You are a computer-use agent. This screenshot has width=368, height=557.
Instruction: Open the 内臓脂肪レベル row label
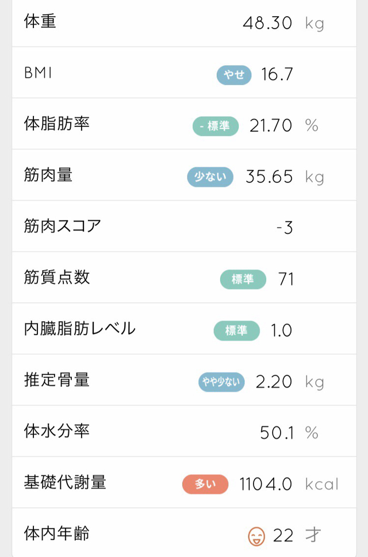tap(79, 329)
